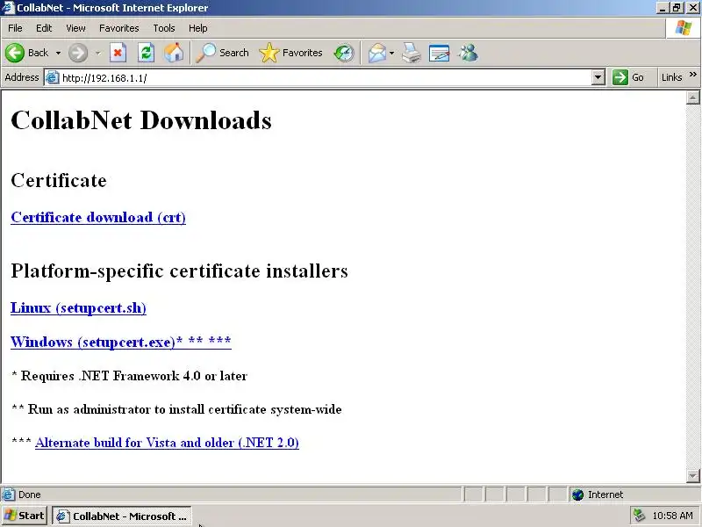The height and width of the screenshot is (527, 702).
Task: Open the Tools menu
Action: click(164, 28)
